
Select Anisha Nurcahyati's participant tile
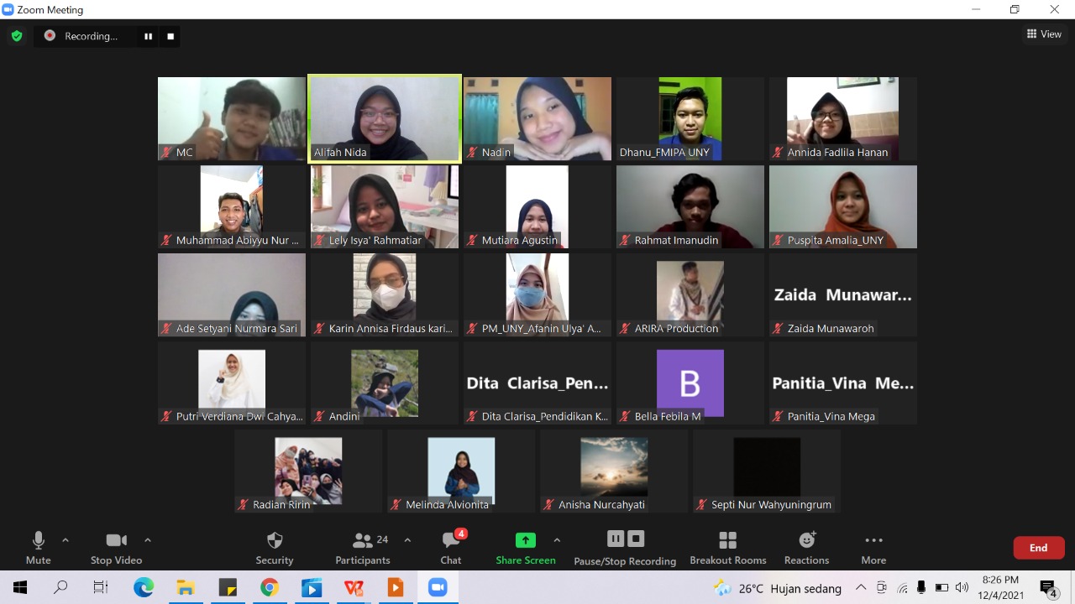click(x=614, y=471)
